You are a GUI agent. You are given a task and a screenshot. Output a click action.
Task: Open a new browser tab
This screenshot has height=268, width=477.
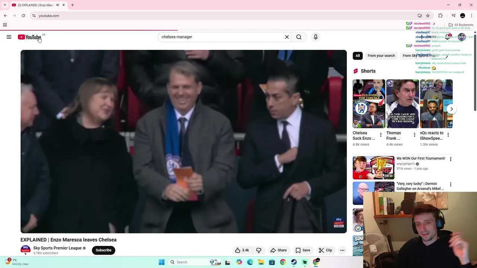point(72,5)
